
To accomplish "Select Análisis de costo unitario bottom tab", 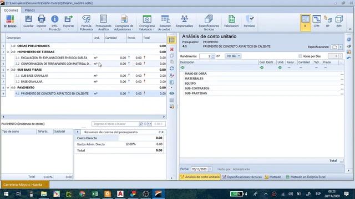I will pos(200,177).
